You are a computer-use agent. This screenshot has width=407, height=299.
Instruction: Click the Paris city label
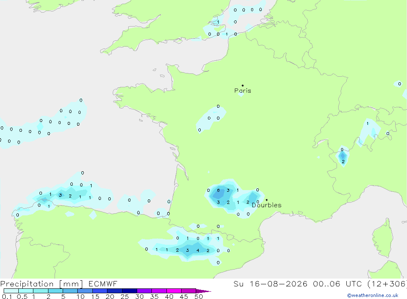[x=243, y=91]
